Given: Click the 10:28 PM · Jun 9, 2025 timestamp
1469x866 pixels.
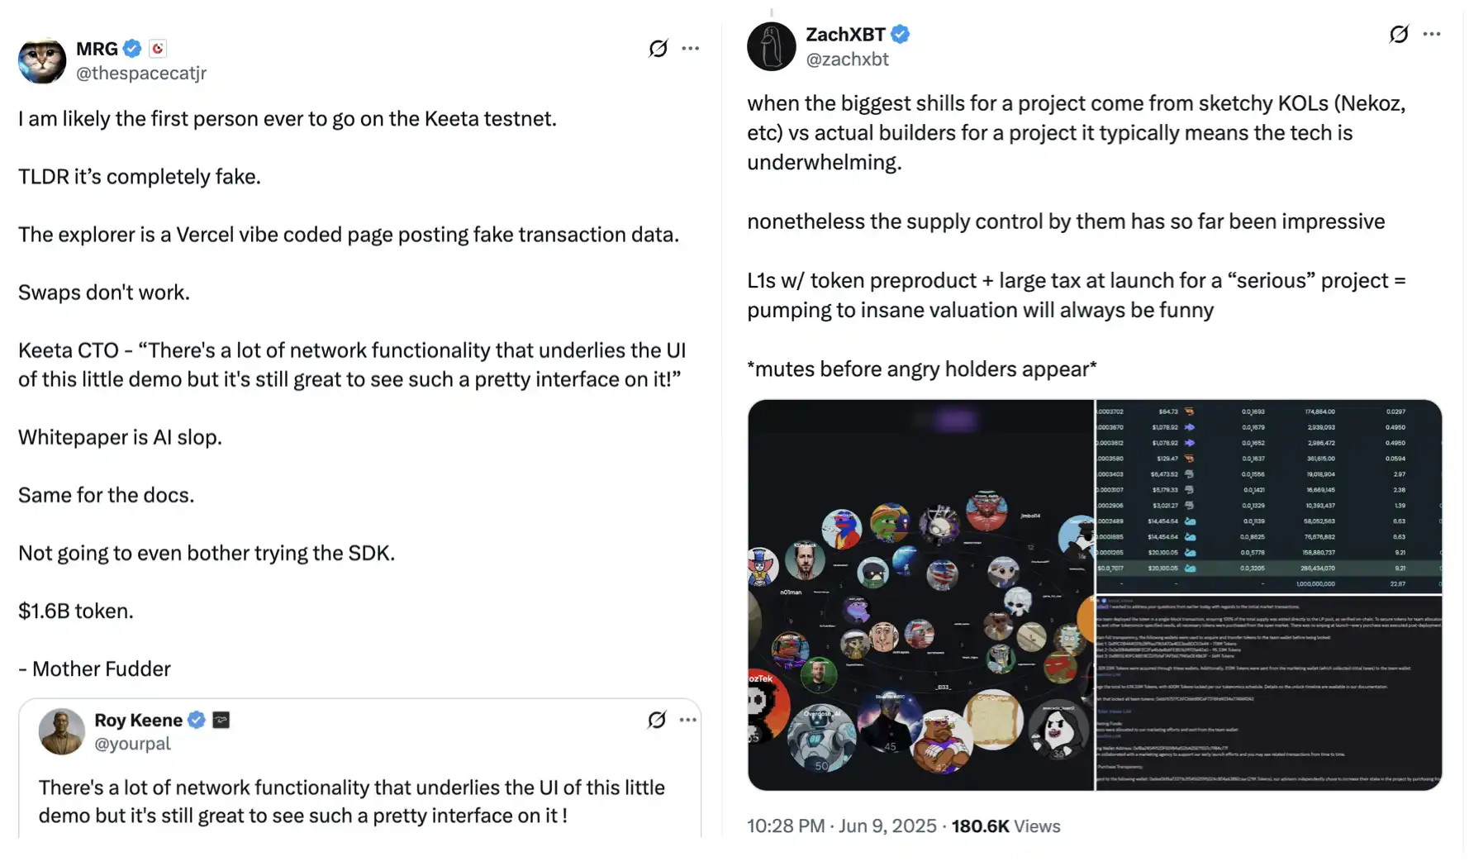Looking at the screenshot, I should [841, 826].
